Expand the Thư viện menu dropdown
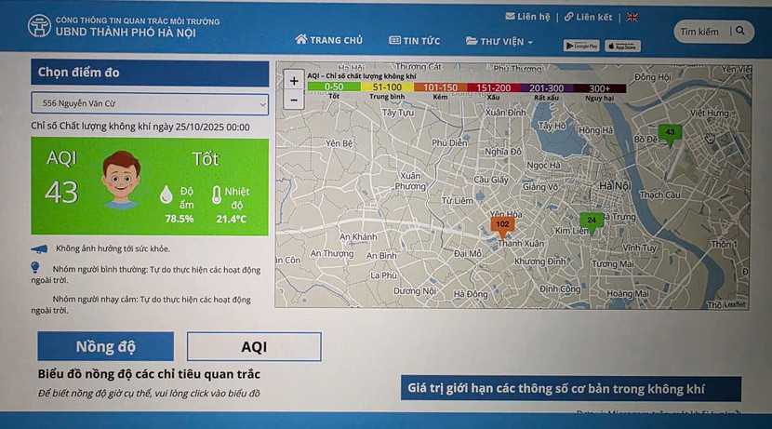This screenshot has width=772, height=429. click(x=499, y=41)
